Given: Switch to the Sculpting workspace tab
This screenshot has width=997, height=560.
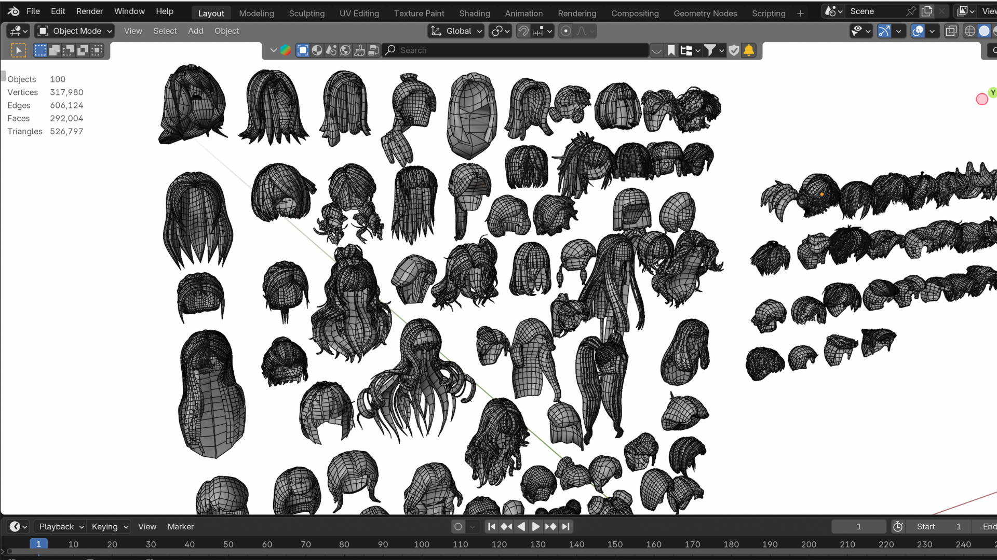Looking at the screenshot, I should click(307, 13).
